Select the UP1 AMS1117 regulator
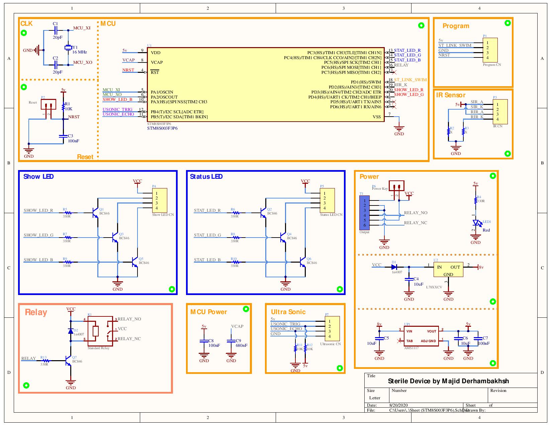Screen dimensions: 552x426 421,336
